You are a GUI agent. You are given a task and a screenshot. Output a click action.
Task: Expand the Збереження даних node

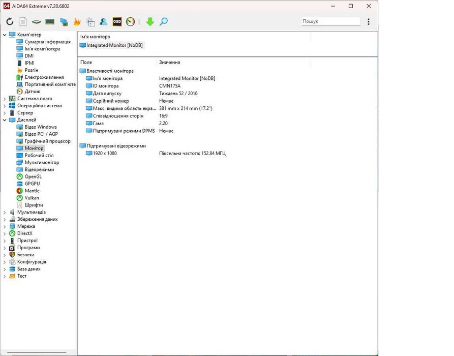click(x=5, y=220)
